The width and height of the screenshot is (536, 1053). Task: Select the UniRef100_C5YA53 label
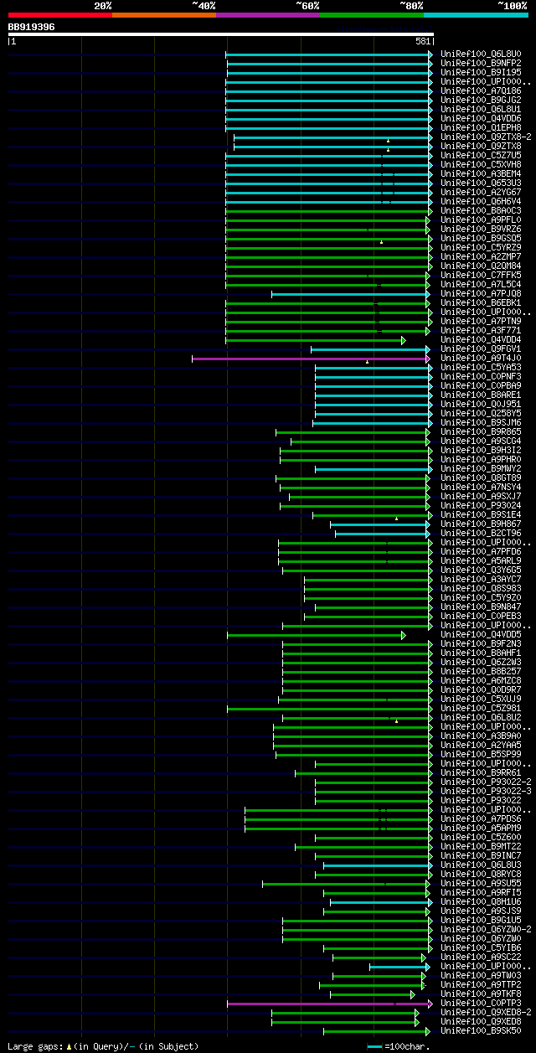click(481, 368)
